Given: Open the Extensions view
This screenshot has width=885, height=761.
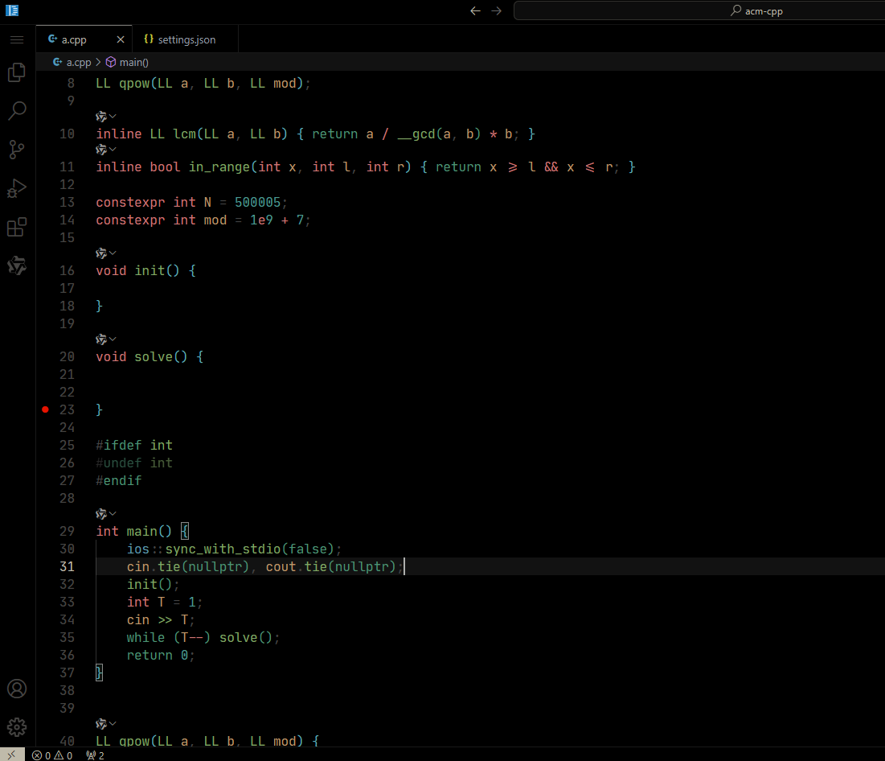Looking at the screenshot, I should tap(17, 227).
